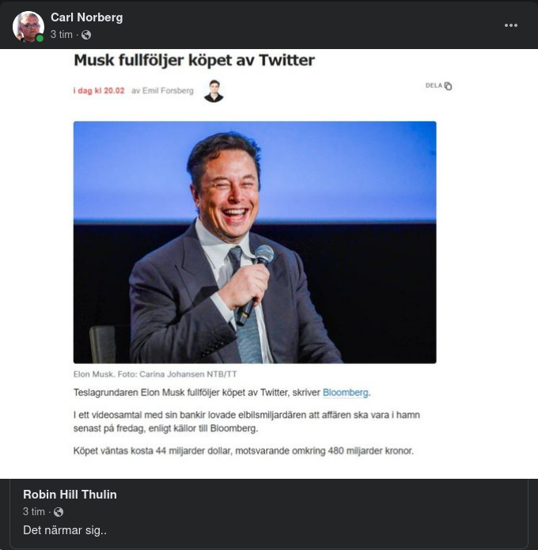Click Carl Norberg's profile picture
Image resolution: width=538 pixels, height=550 pixels.
tap(28, 26)
